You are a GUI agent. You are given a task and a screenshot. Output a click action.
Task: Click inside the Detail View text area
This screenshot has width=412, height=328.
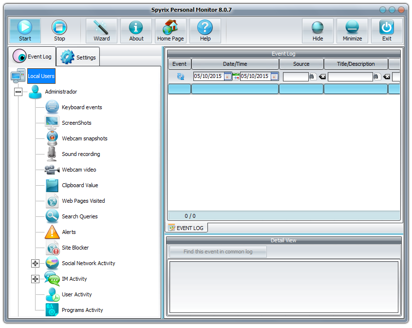284,287
